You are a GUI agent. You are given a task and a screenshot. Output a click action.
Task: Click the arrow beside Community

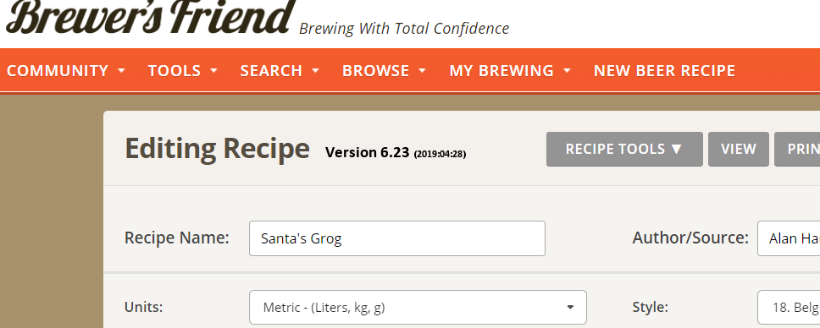(121, 70)
